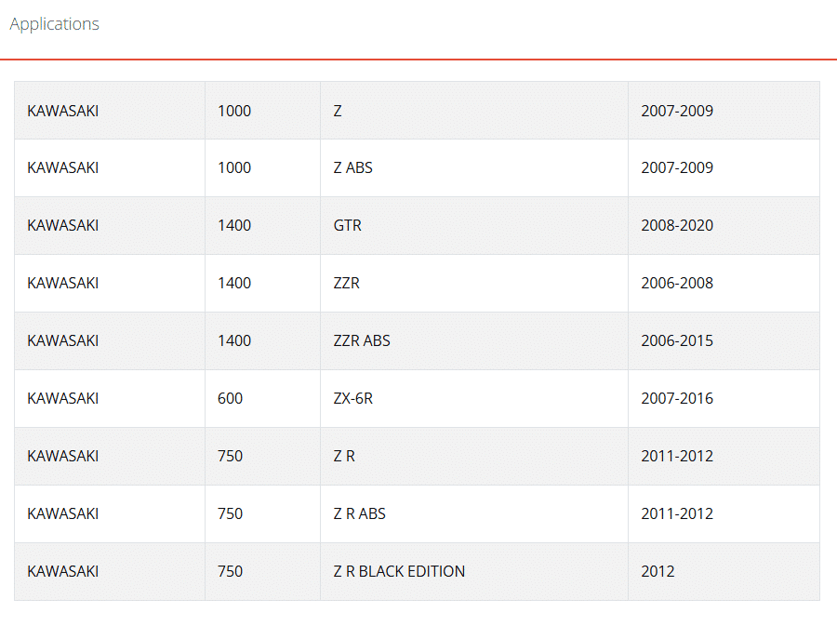Click the 2007-2009 cell in the Z ABS row

[677, 167]
